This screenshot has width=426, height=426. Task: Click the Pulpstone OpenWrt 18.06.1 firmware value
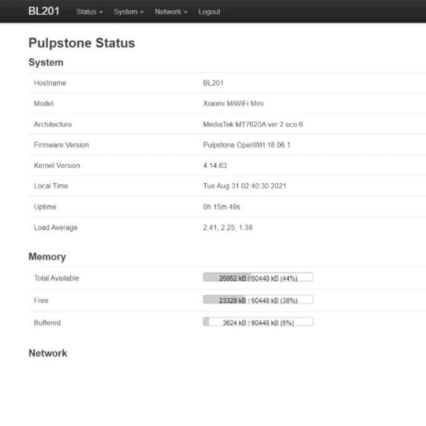point(246,145)
